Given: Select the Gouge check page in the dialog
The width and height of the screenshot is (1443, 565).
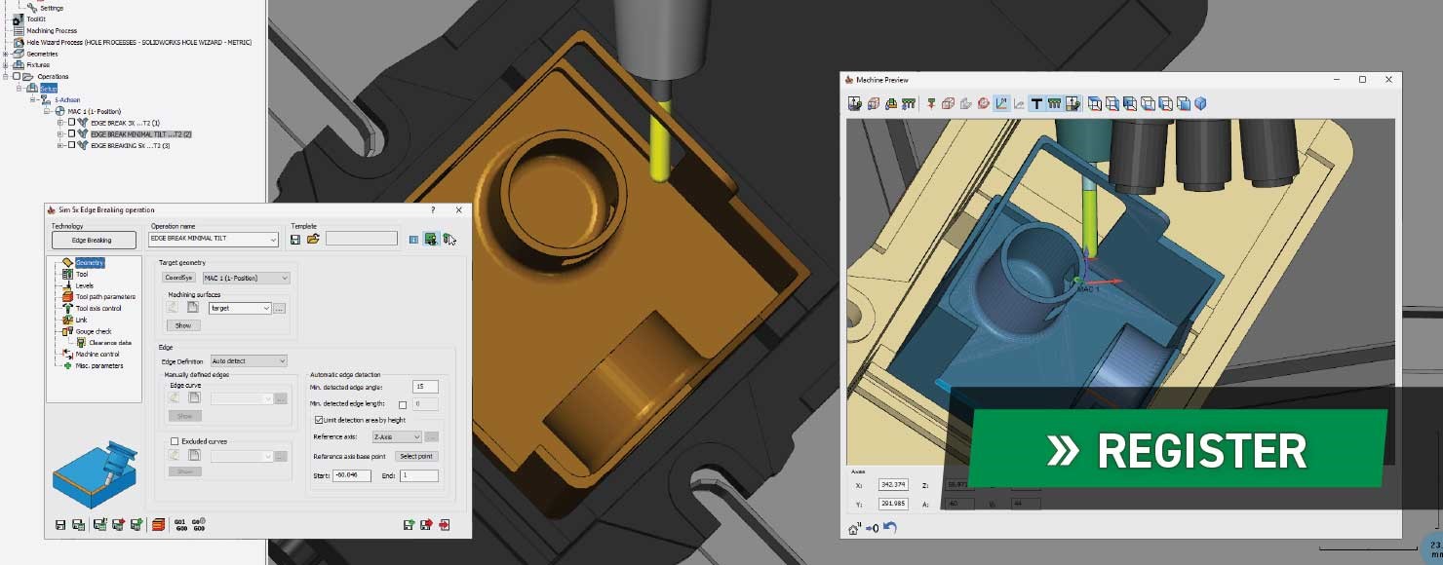Looking at the screenshot, I should (93, 331).
